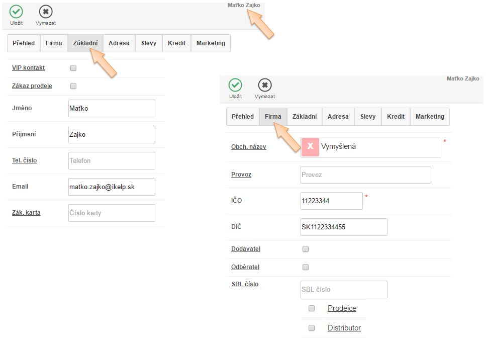Mark the Distributor checkbox
The image size is (486, 340).
point(312,328)
